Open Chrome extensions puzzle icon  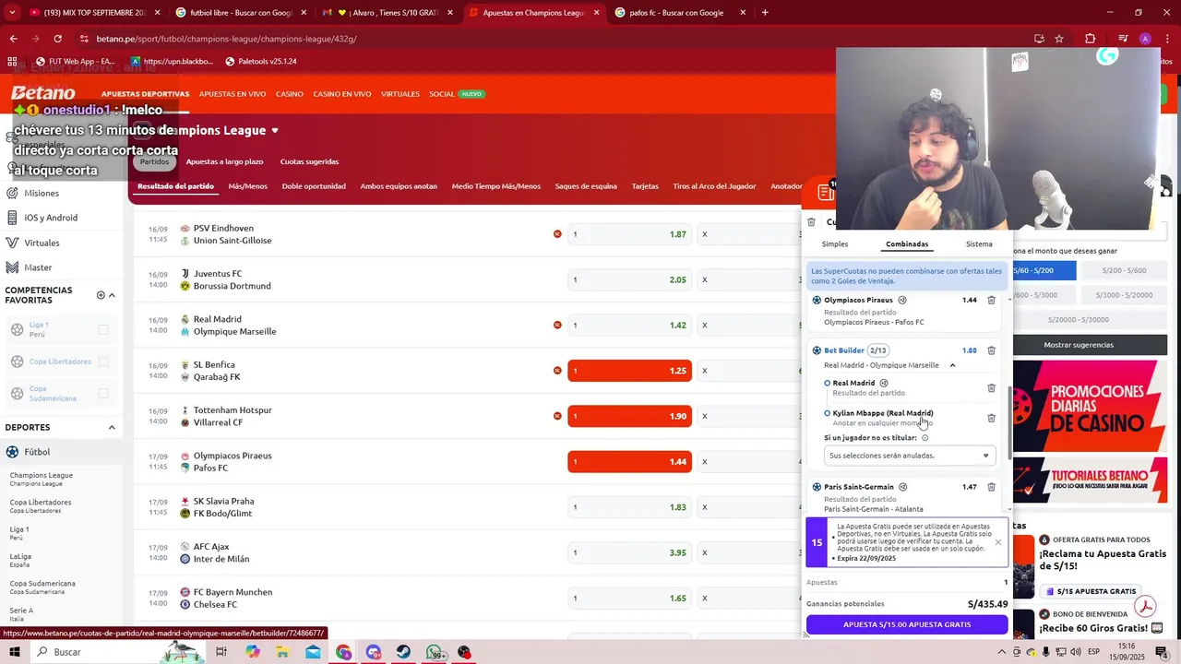[x=1091, y=39]
